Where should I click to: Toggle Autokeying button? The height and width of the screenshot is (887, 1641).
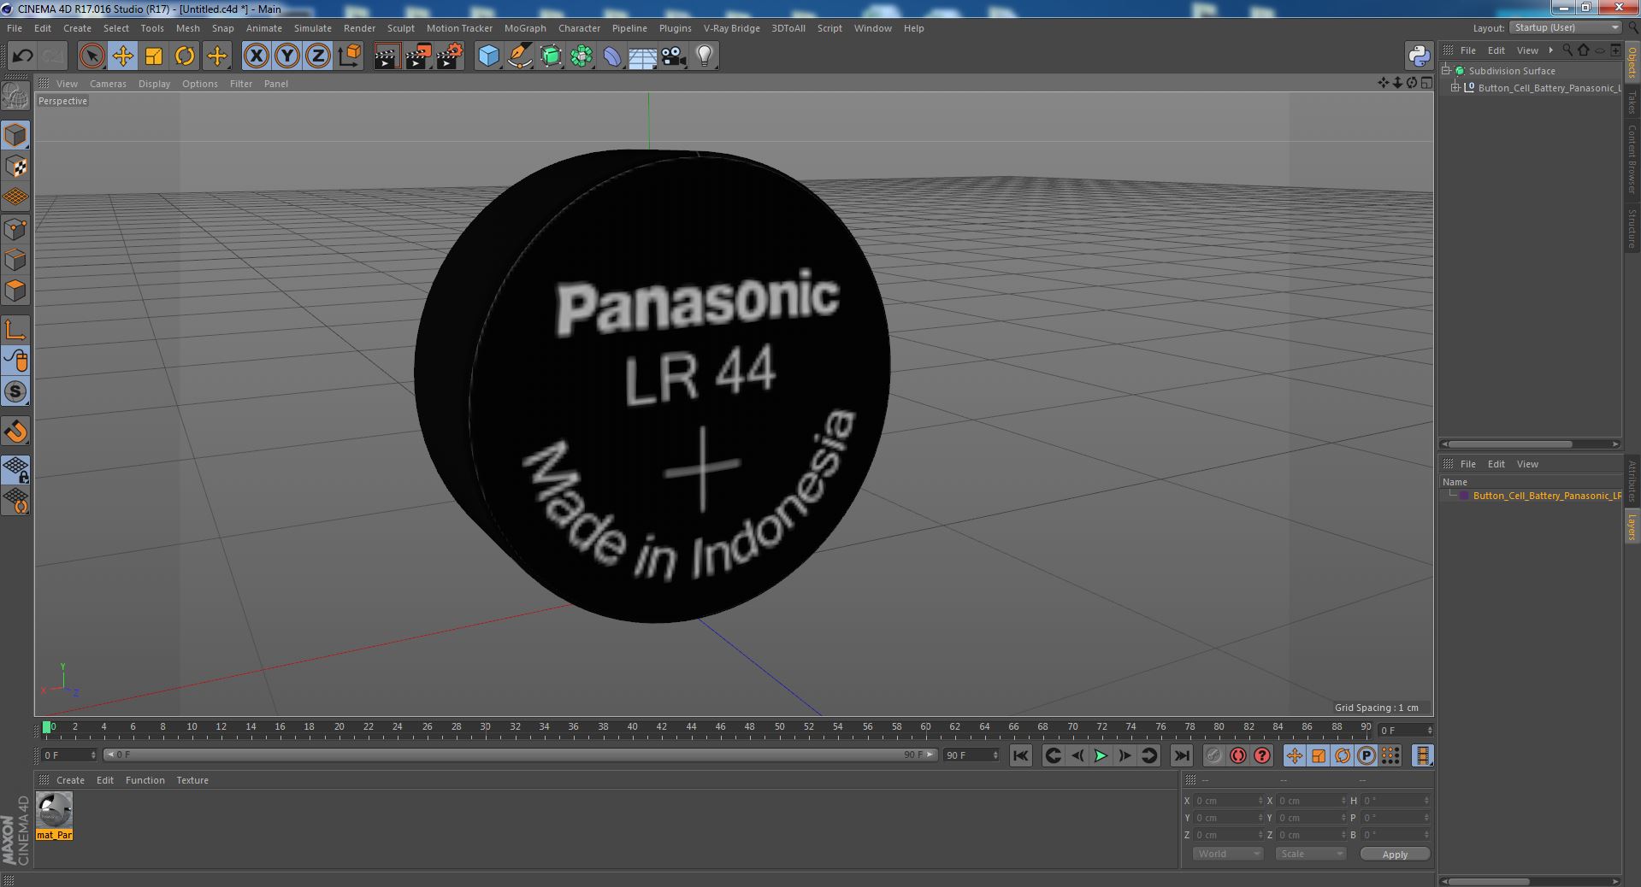tap(1237, 755)
